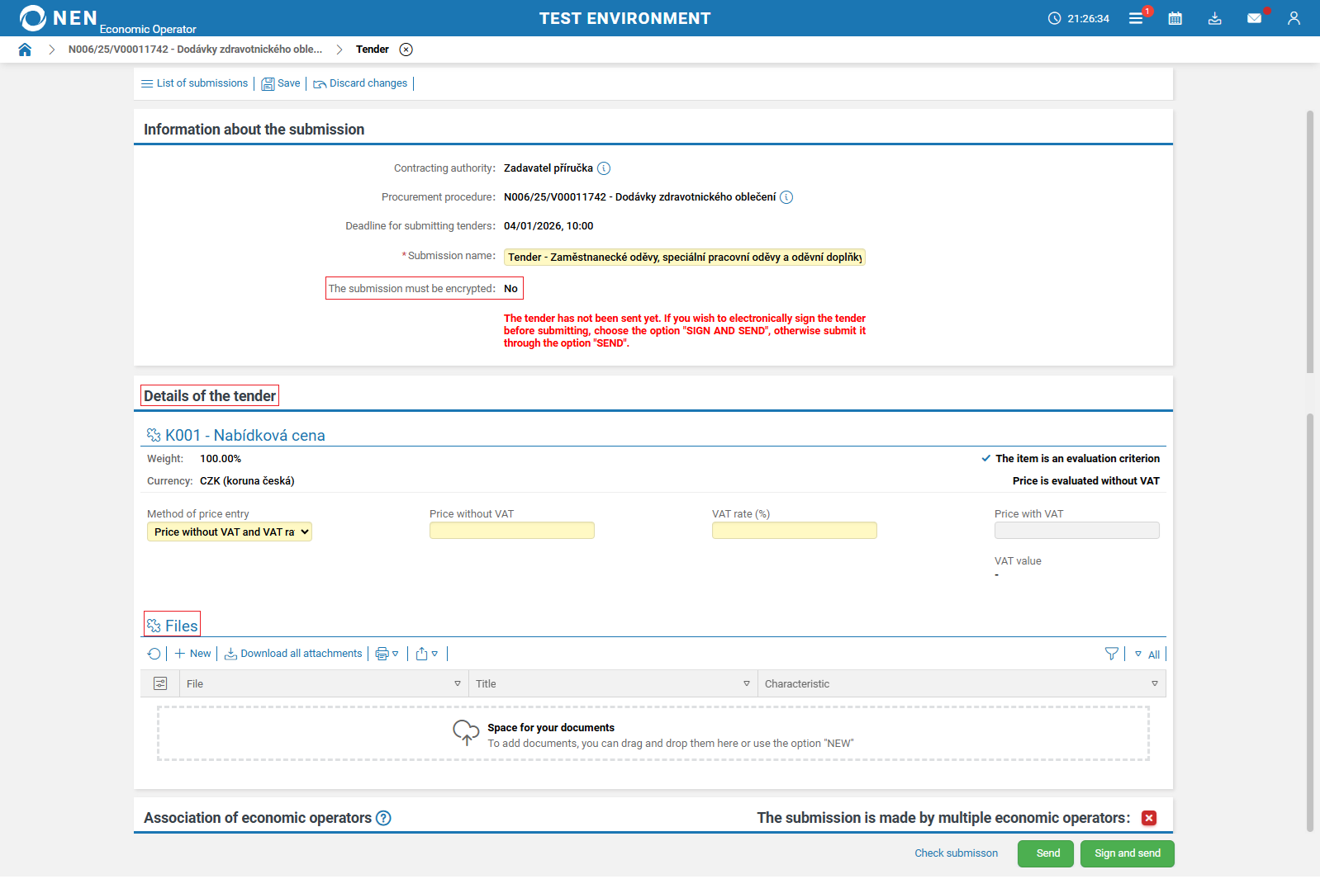
Task: Click info icon next to Zadavatel příručka
Action: 604,168
